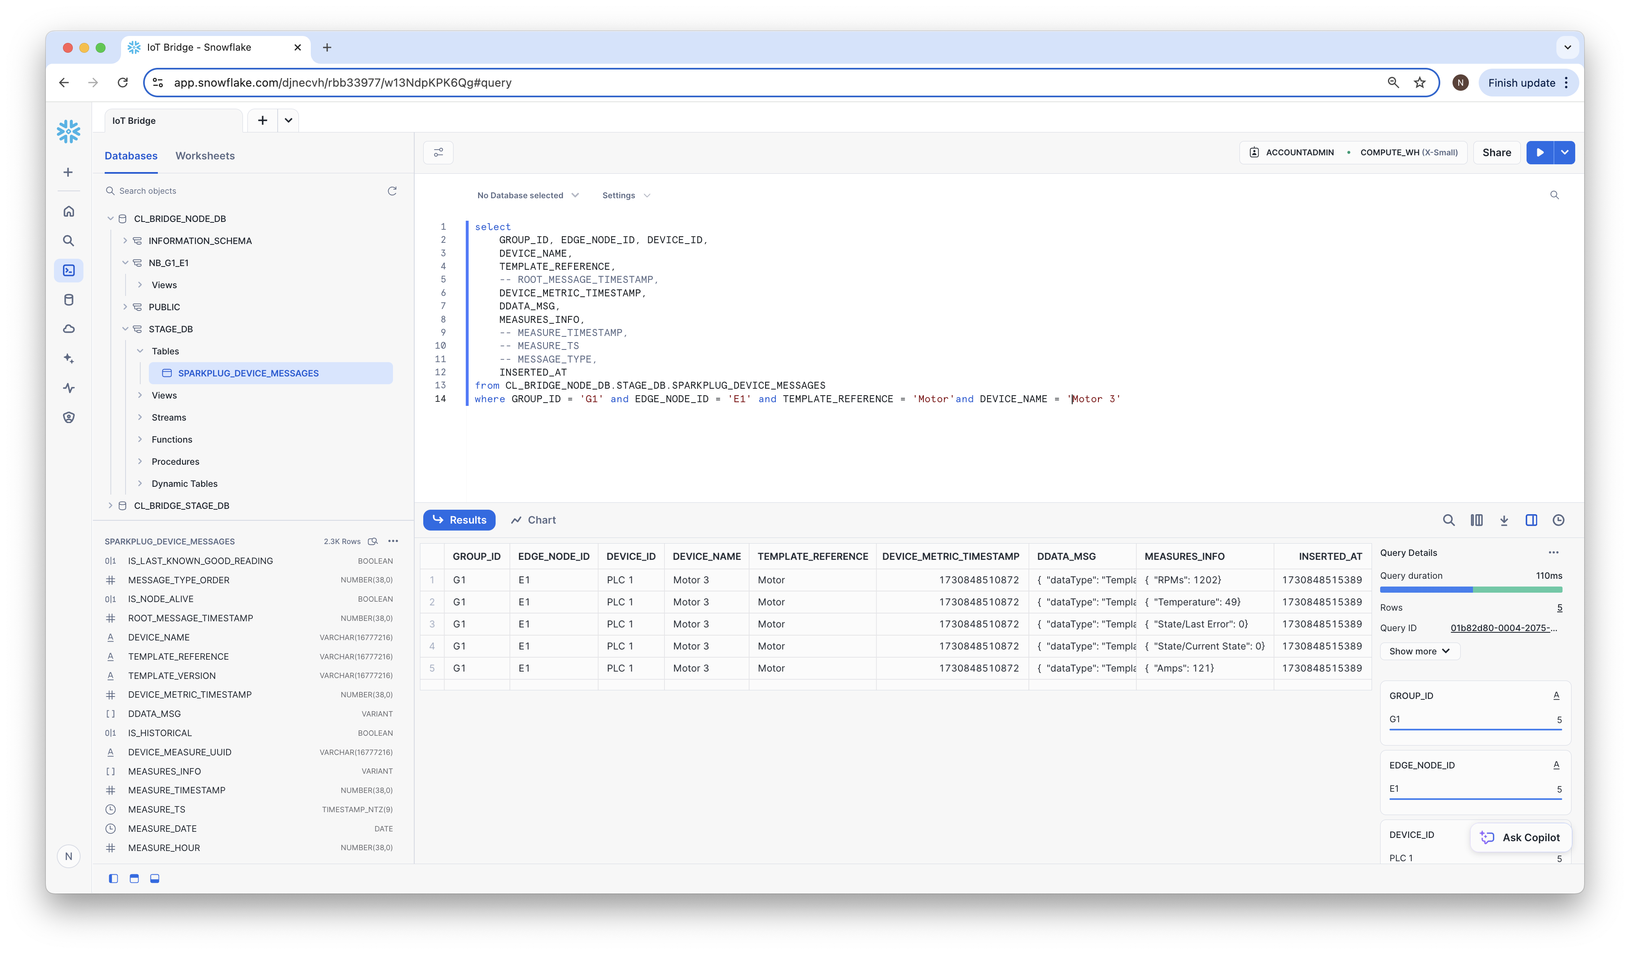Click the refresh objects icon
Screen dimensions: 1630x954
pos(392,190)
